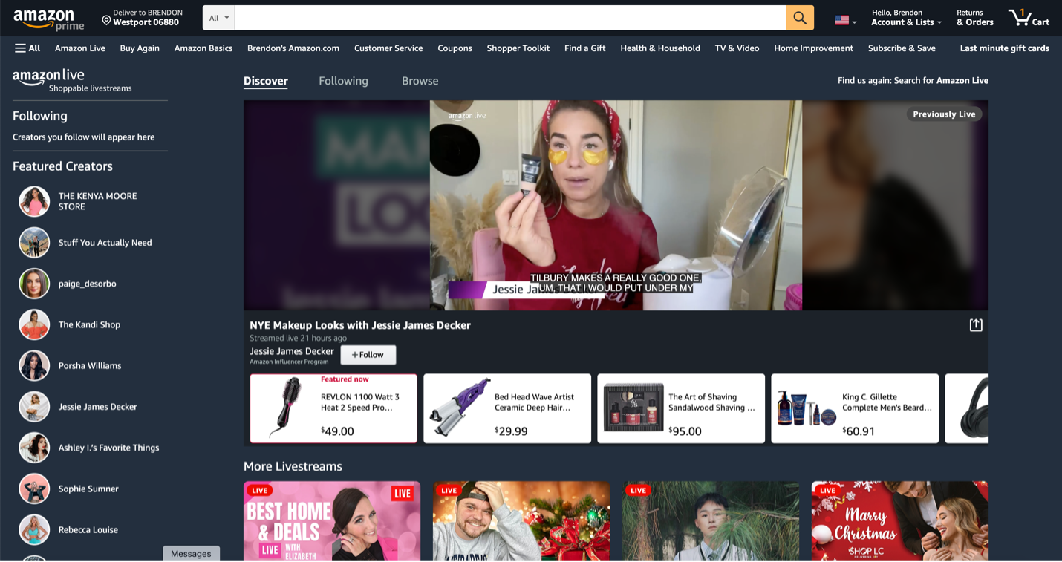Open the hamburger All menu
This screenshot has width=1062, height=562.
(27, 48)
